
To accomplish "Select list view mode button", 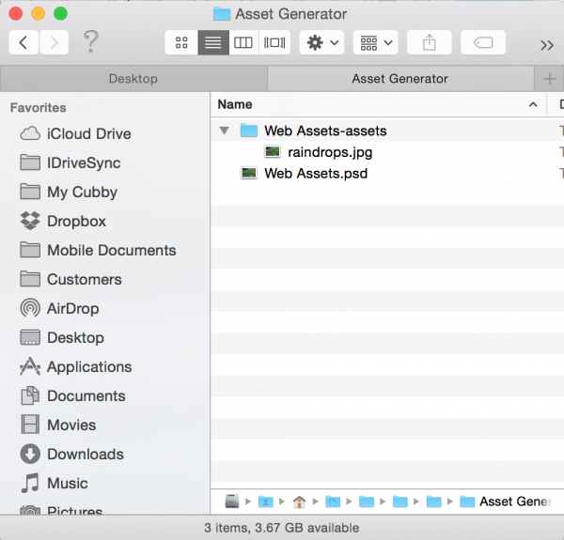I will pyautogui.click(x=212, y=43).
